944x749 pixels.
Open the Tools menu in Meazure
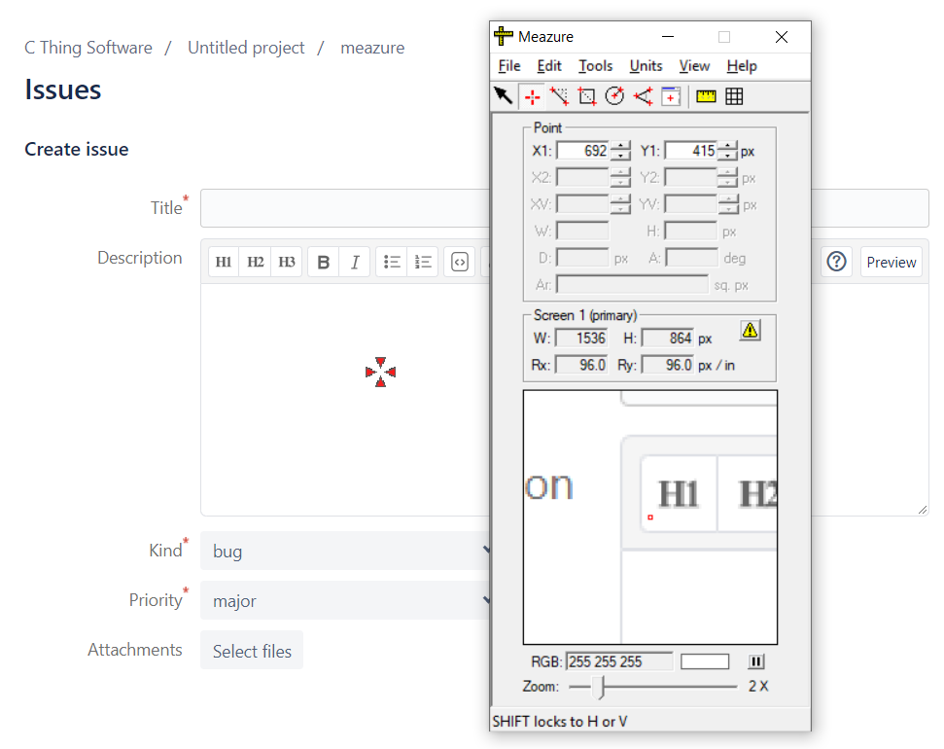[595, 66]
